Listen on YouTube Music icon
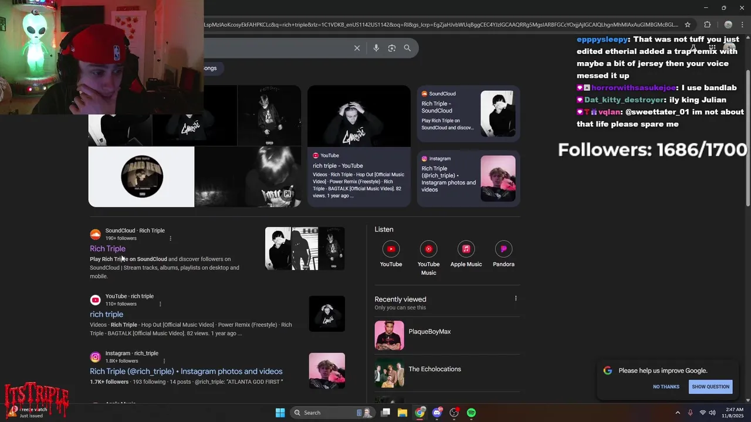This screenshot has height=422, width=751. [428, 249]
